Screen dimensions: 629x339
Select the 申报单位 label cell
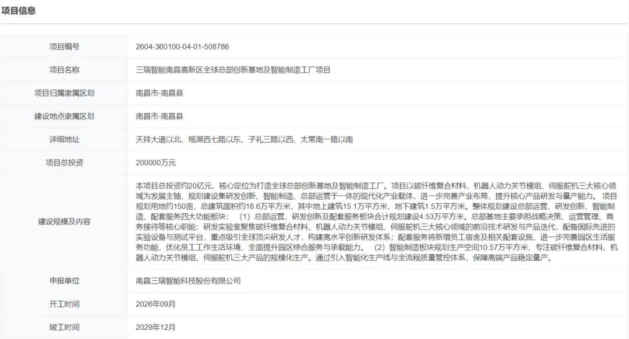coord(64,281)
